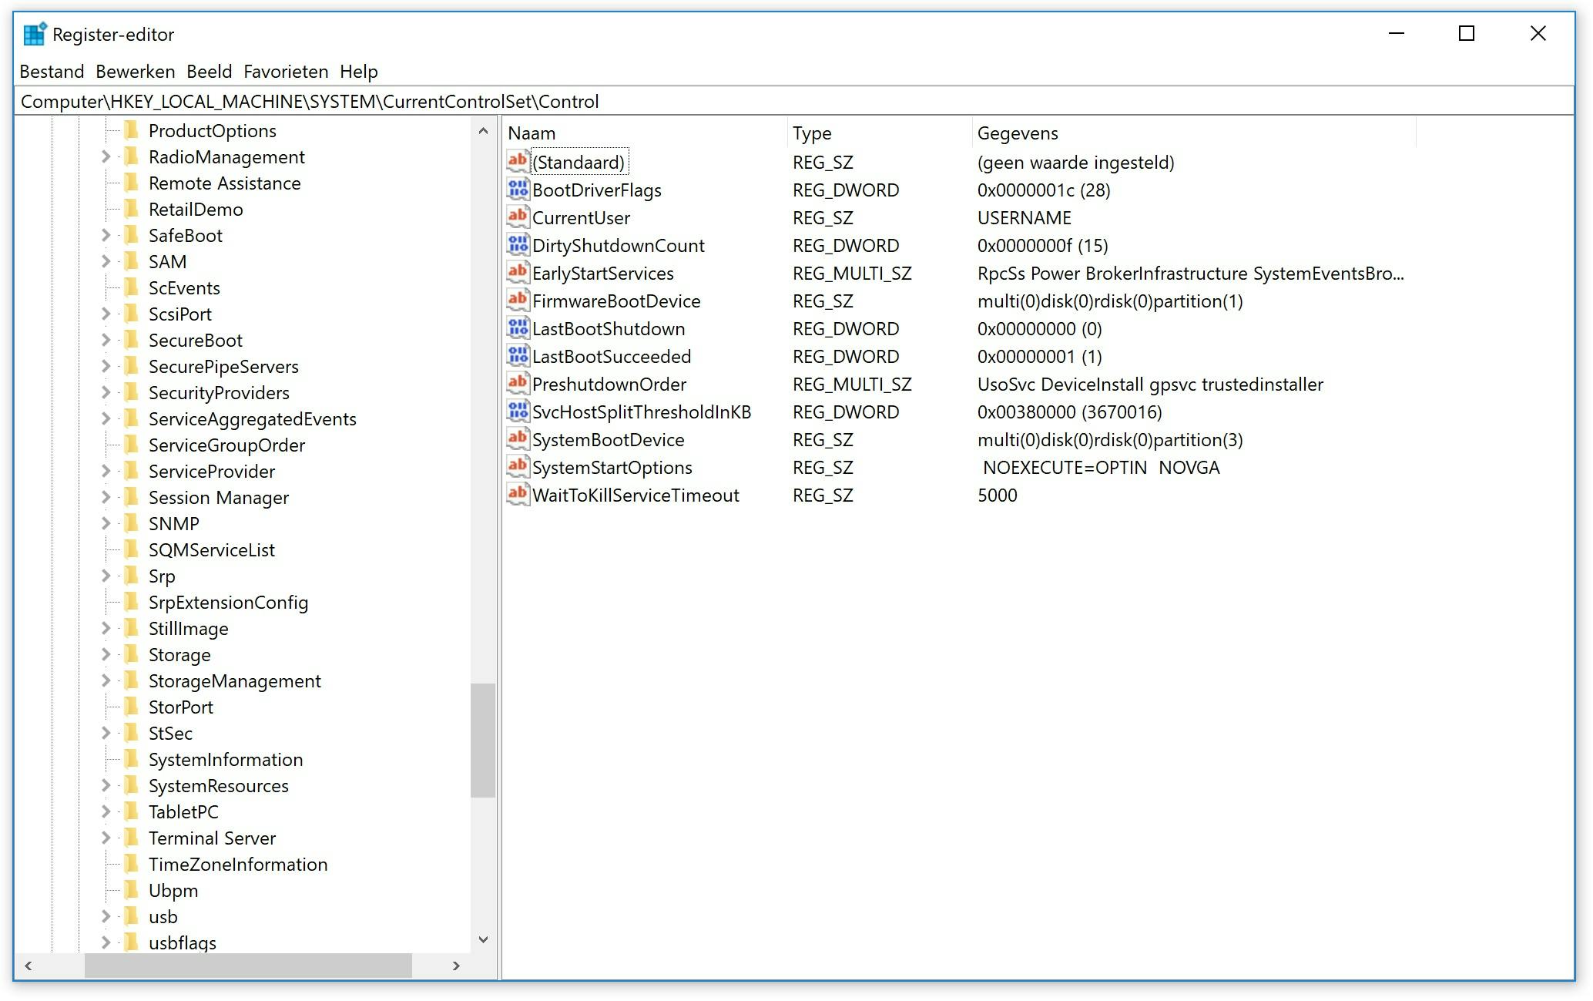Click the SafeBoot folder icon
This screenshot has width=1593, height=1001.
tap(132, 235)
